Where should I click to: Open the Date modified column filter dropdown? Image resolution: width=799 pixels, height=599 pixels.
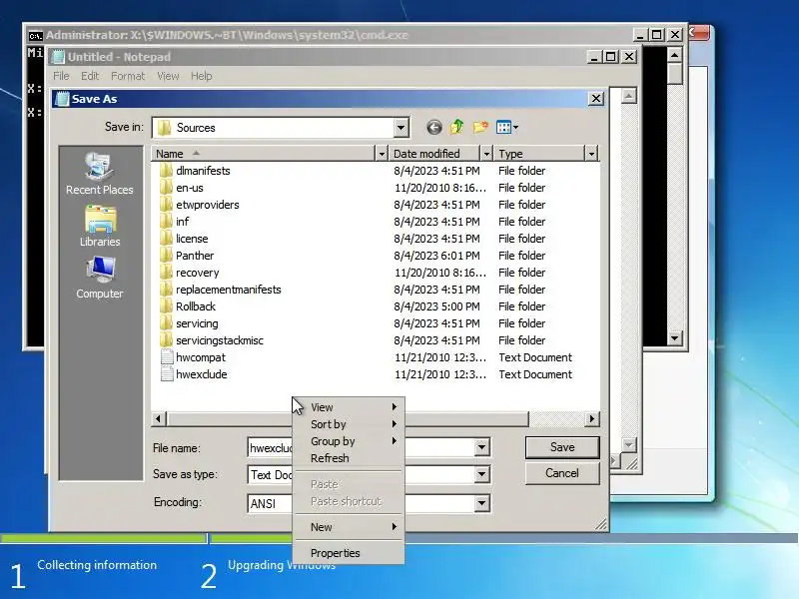point(486,154)
